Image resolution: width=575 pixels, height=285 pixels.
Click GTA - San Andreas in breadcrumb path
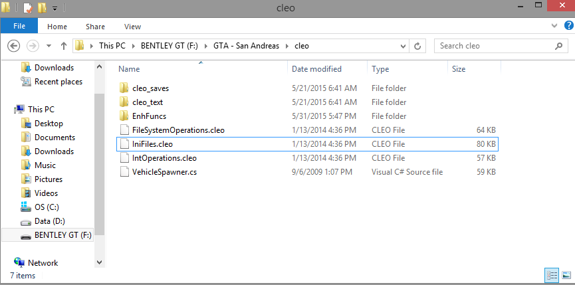[249, 46]
